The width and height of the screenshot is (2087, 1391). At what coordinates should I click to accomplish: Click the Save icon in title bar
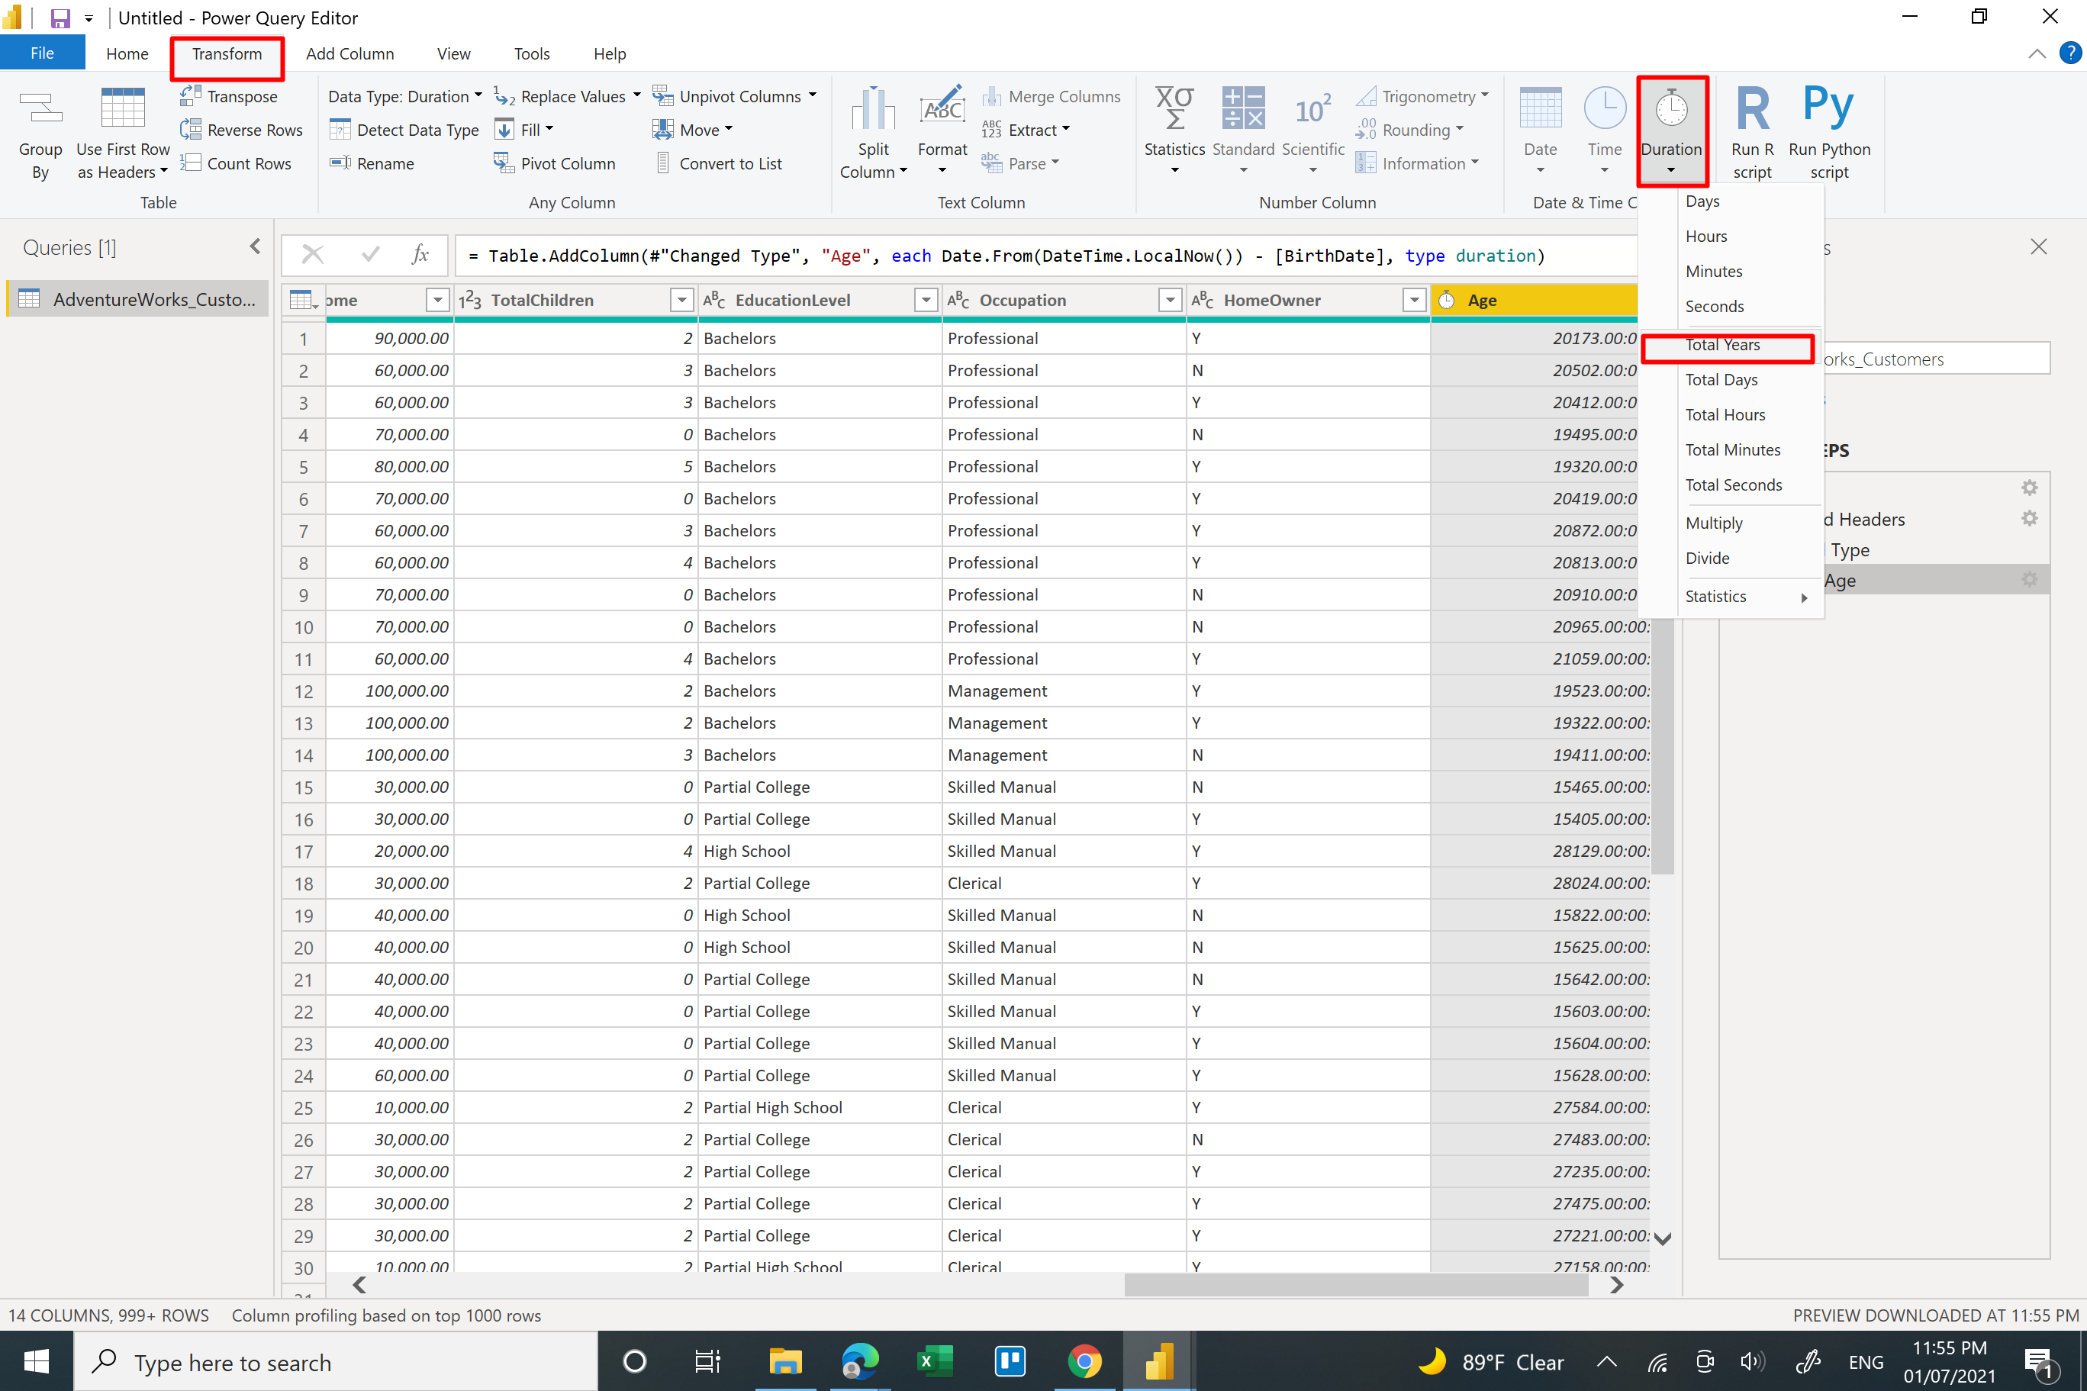pos(60,18)
